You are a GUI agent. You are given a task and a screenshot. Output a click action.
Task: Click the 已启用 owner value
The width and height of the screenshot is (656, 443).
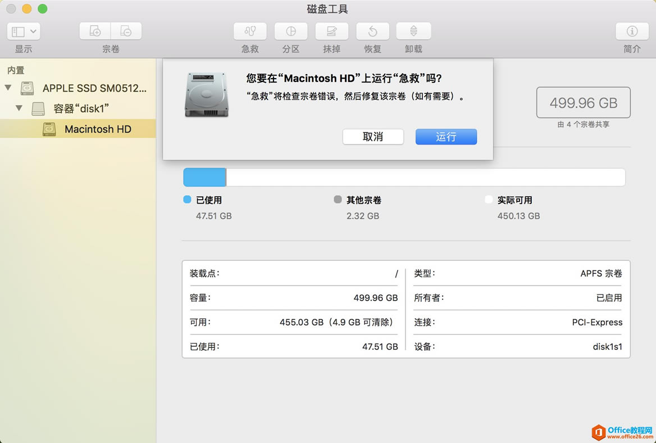609,298
